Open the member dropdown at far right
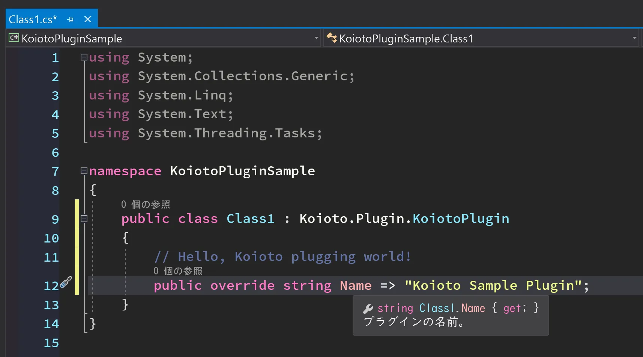The height and width of the screenshot is (357, 643). coord(641,38)
